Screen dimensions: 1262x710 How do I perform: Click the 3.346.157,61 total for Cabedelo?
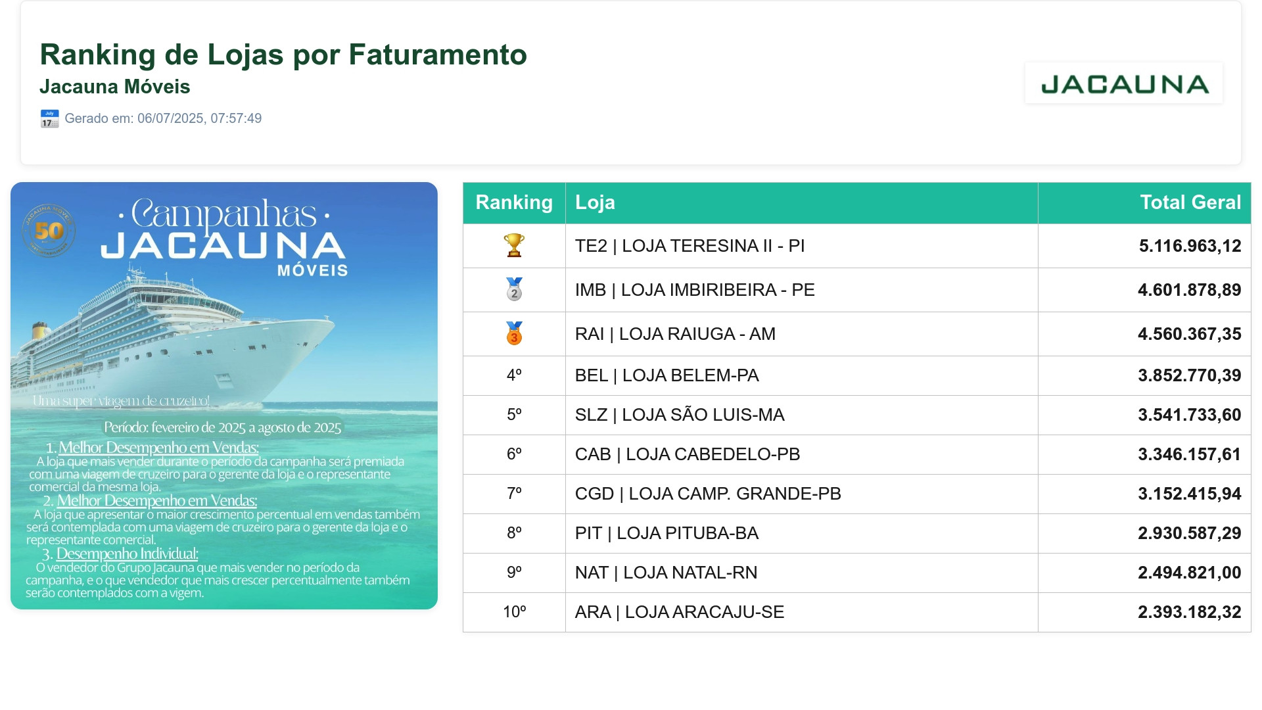1189,454
